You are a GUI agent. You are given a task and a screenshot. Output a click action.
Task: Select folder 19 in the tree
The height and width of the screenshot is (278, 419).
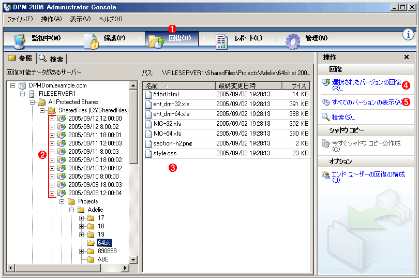(101, 235)
